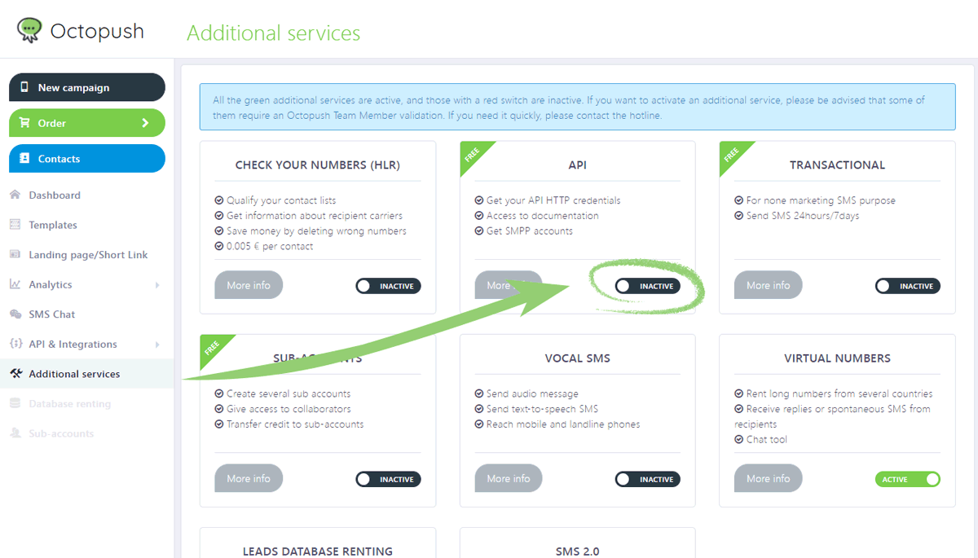
Task: Turn on the Transactional service switch
Action: (x=907, y=286)
